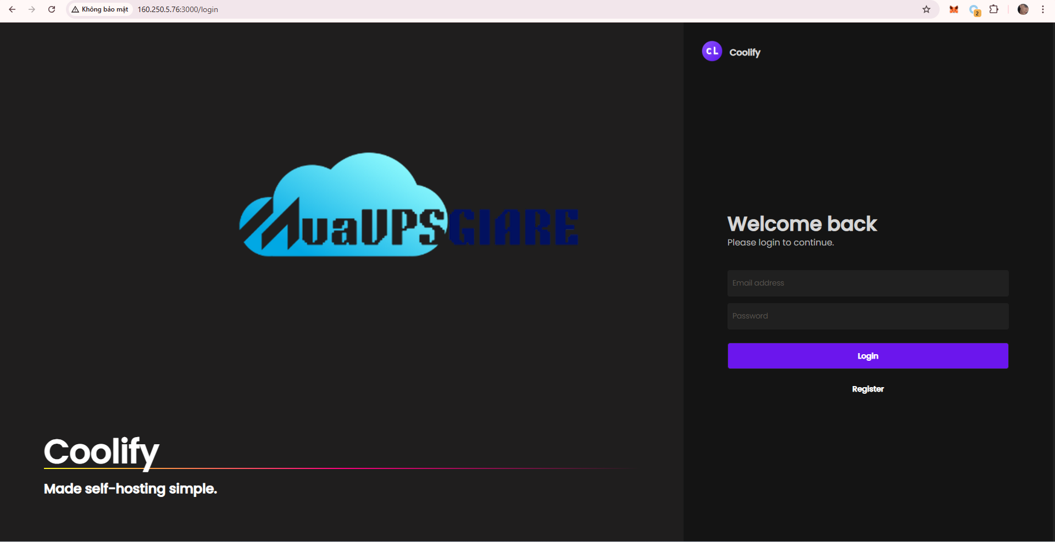The width and height of the screenshot is (1055, 542).
Task: Focus the Password field
Action: click(868, 316)
